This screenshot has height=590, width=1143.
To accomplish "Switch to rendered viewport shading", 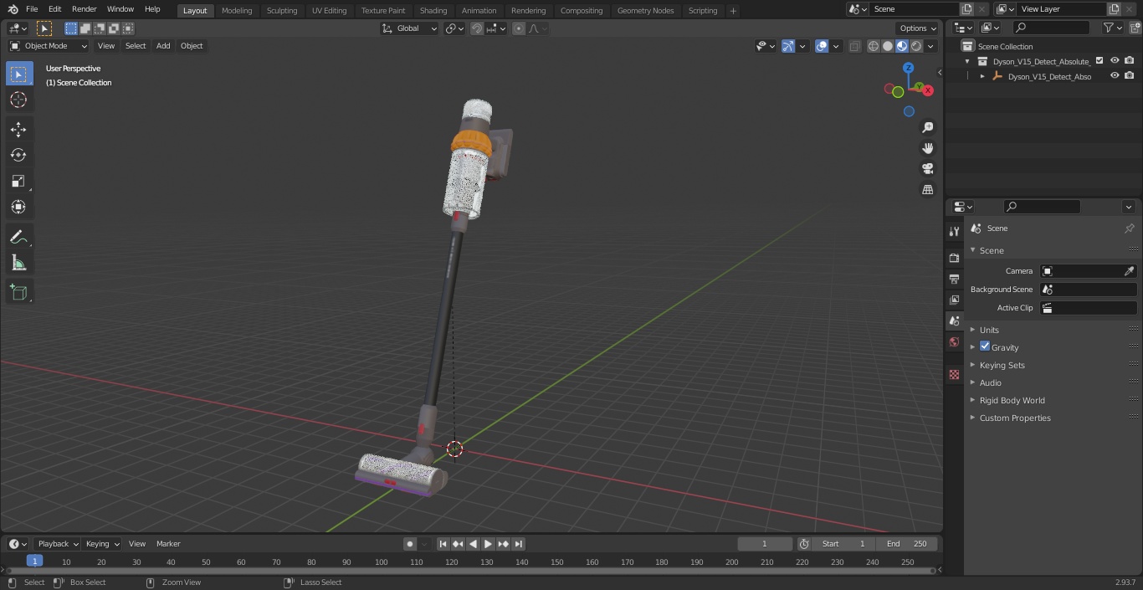I will pyautogui.click(x=916, y=46).
